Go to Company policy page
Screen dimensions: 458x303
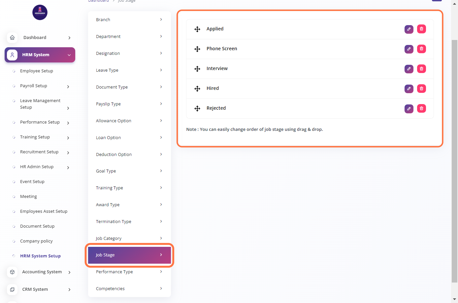point(36,241)
